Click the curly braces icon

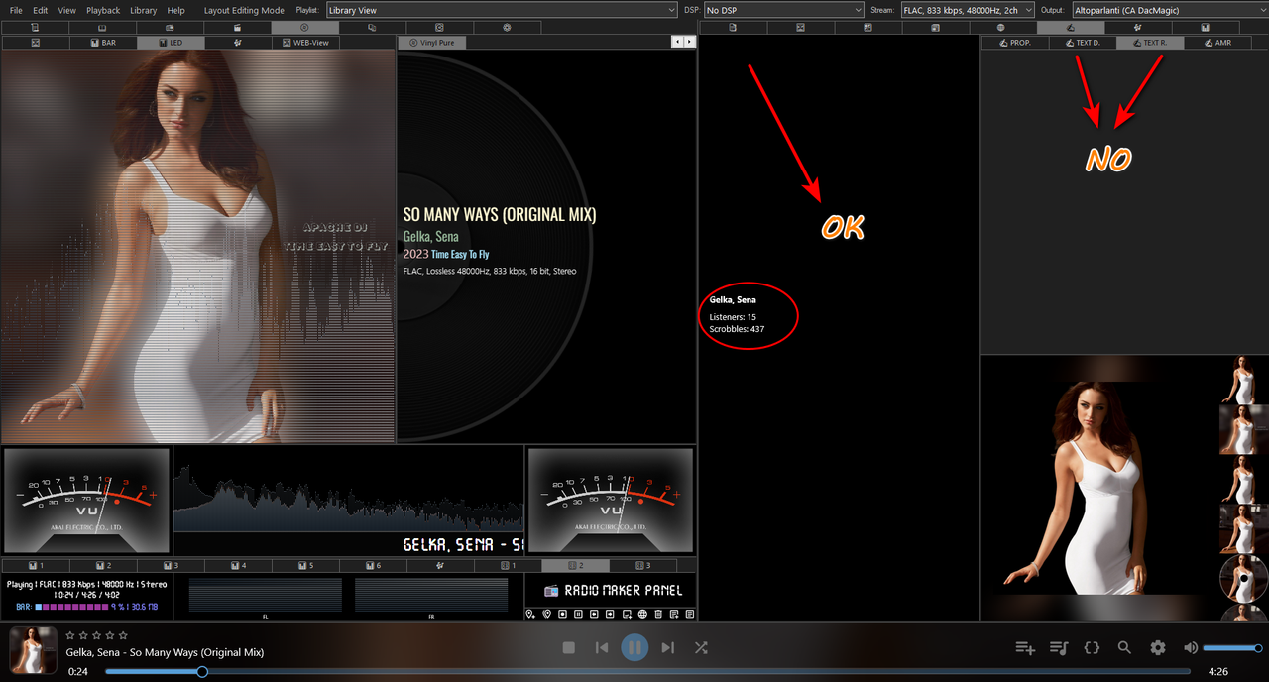tap(1092, 647)
